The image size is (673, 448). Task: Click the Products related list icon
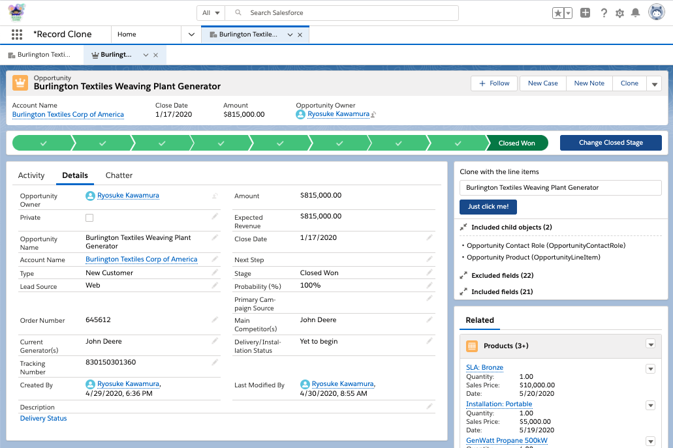tap(472, 346)
